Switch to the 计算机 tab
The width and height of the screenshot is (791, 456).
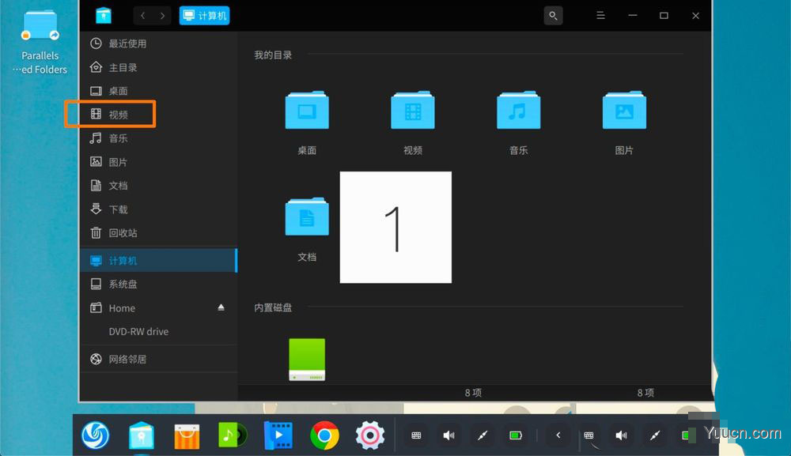[204, 15]
